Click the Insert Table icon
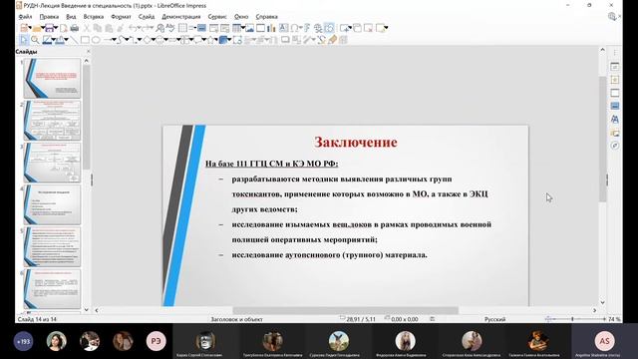This screenshot has height=359, width=638. 236,28
